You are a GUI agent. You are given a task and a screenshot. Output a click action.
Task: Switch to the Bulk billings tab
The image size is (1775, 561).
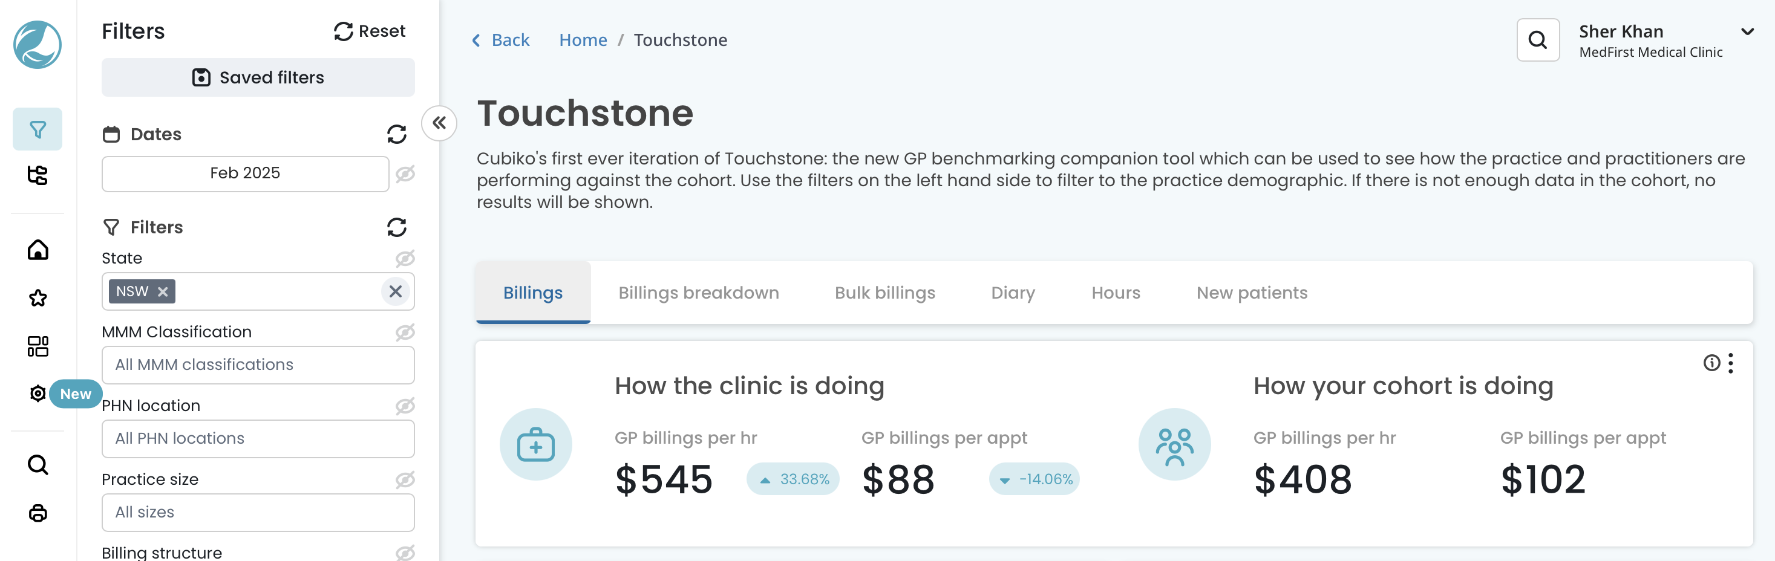pyautogui.click(x=884, y=293)
